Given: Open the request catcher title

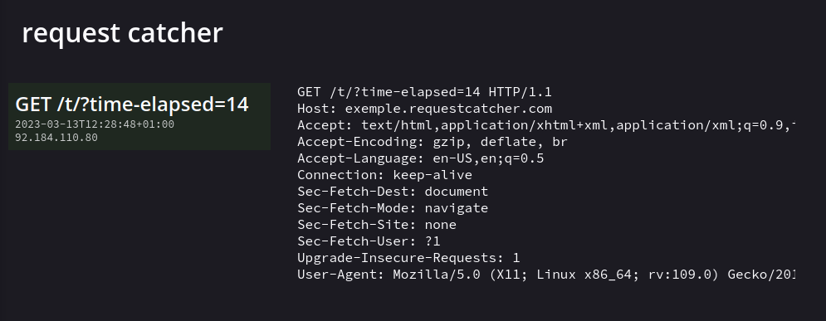Looking at the screenshot, I should [x=122, y=32].
